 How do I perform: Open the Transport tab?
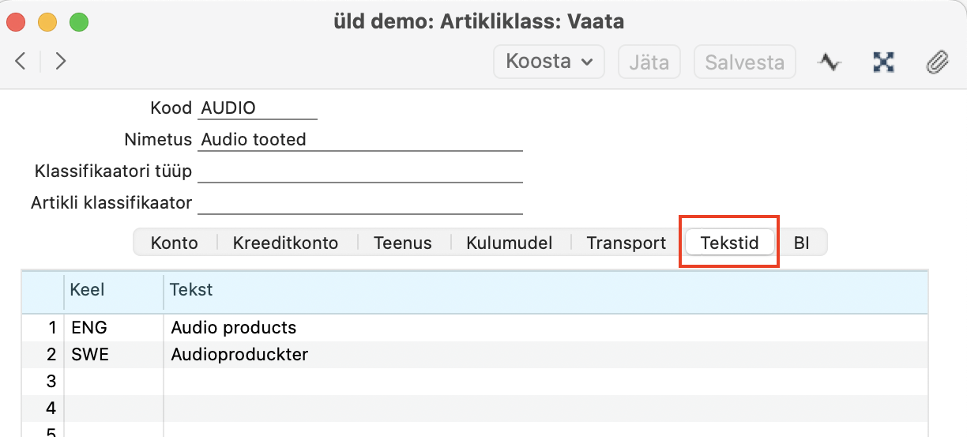pyautogui.click(x=626, y=243)
